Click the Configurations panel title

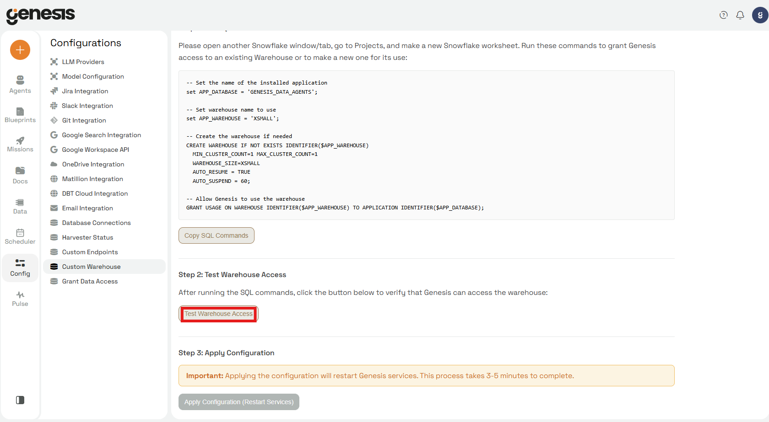click(86, 43)
